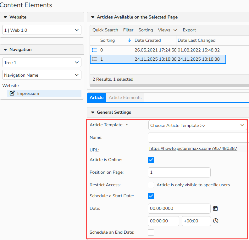Open the Navigation Name dropdown
Image resolution: width=249 pixels, height=240 pixels.
click(42, 75)
